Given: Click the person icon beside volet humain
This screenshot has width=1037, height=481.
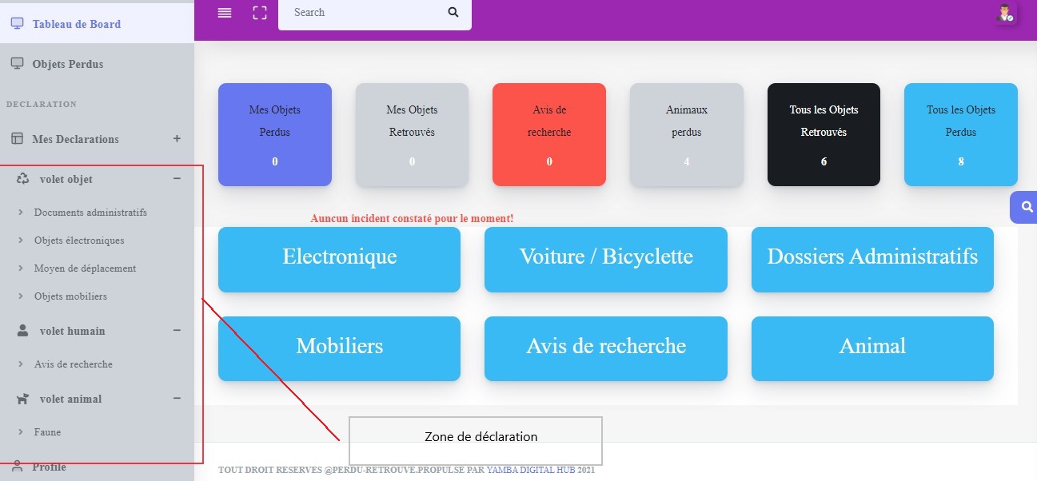Looking at the screenshot, I should click(x=23, y=331).
